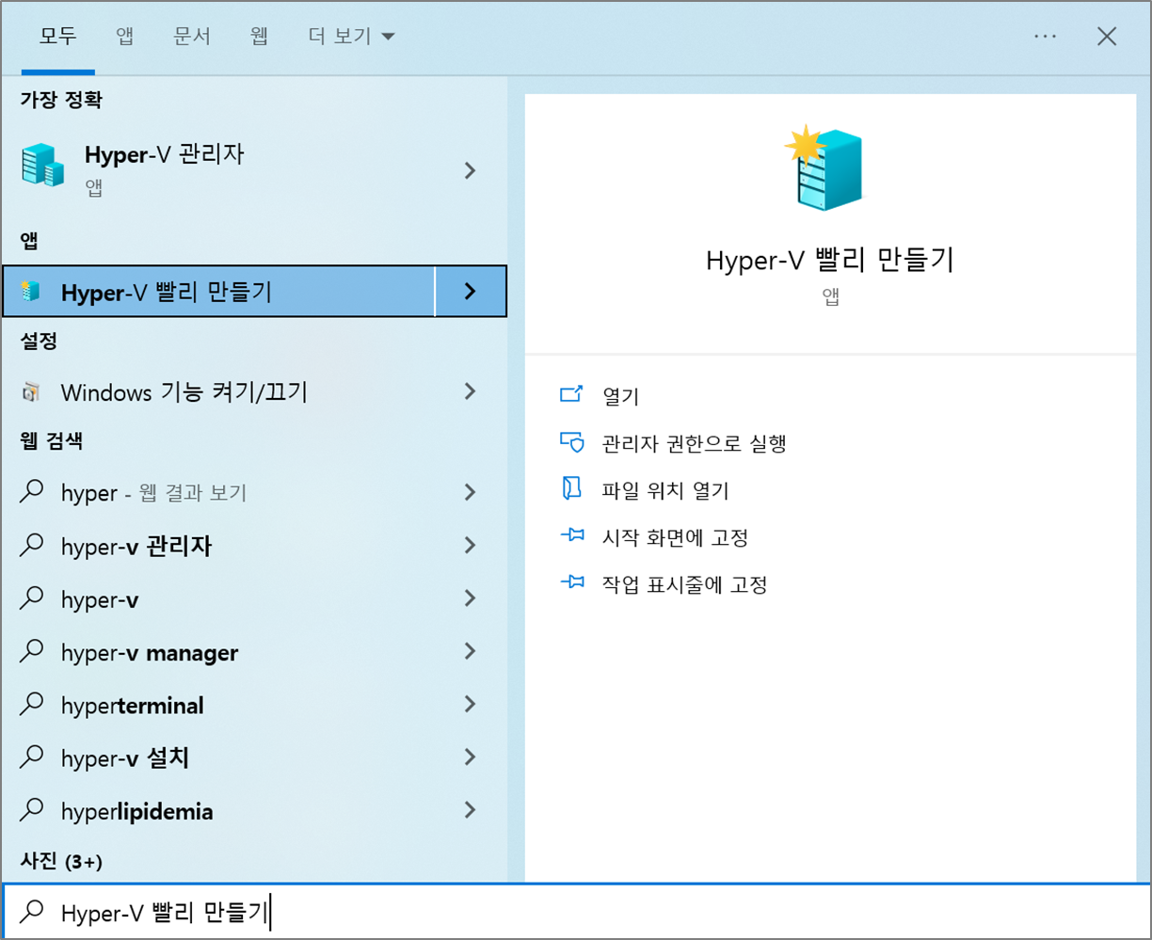Select the 'hyper - 웹 결과 보기' suggestion
Viewport: 1152px width, 940px height.
pyautogui.click(x=254, y=492)
